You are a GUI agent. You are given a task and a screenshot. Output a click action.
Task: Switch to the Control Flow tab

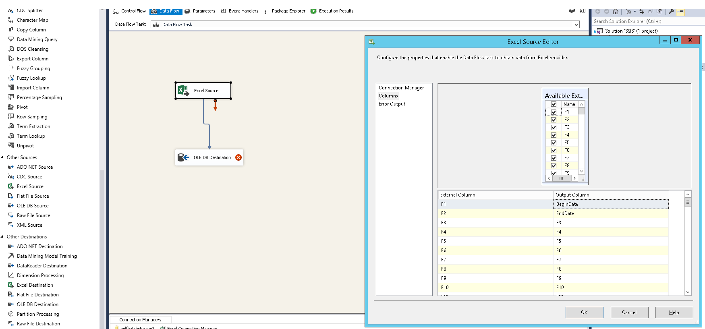click(x=129, y=11)
